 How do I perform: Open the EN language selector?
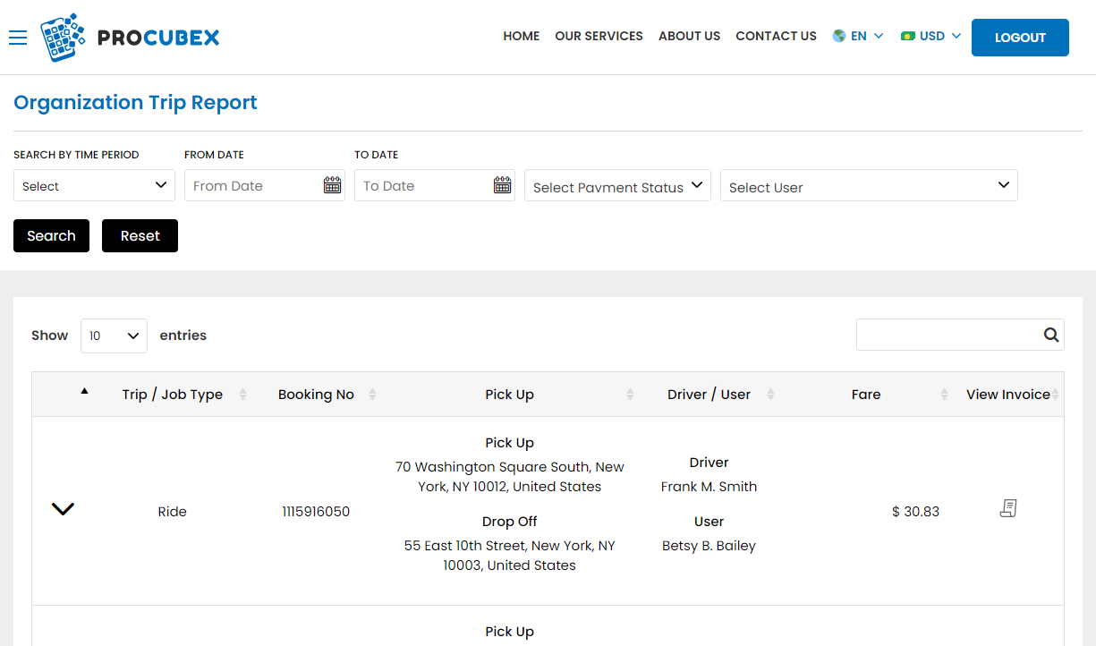pyautogui.click(x=858, y=37)
